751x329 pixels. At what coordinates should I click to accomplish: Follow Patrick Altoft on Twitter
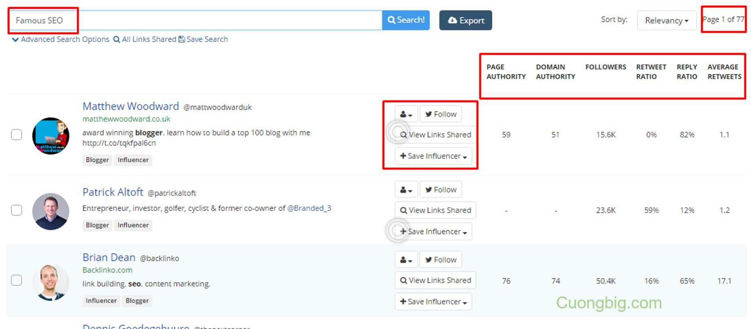tap(440, 189)
